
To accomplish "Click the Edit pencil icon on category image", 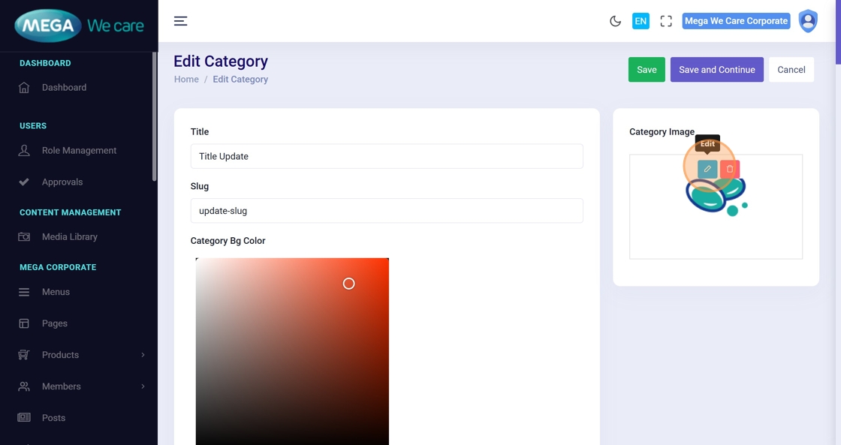I will (x=707, y=169).
